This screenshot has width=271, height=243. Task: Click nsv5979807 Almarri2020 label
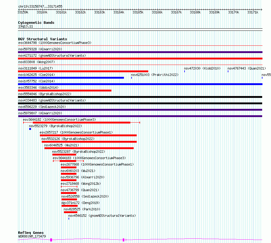tap(40, 113)
